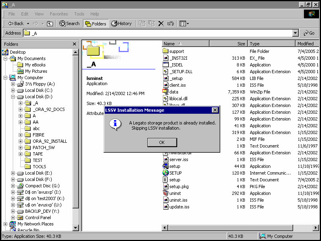Click the Go button
Image resolution: width=321 pixels, height=241 pixels.
(x=309, y=33)
